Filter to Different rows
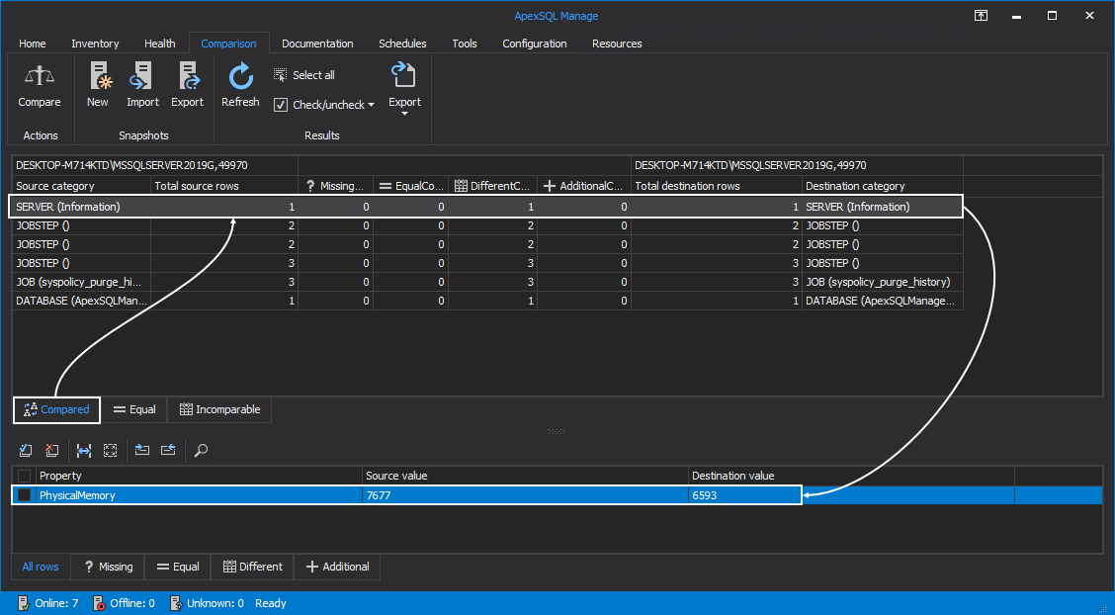Screen dimensions: 1115x615 (252, 567)
